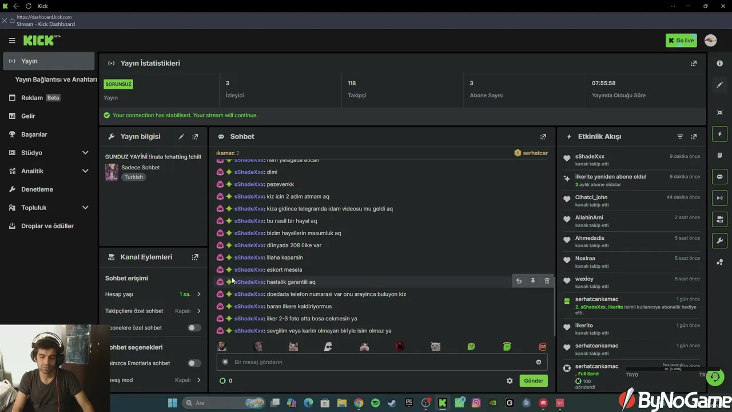The height and width of the screenshot is (412, 732).
Task: Click the Turkish language tag
Action: (133, 177)
